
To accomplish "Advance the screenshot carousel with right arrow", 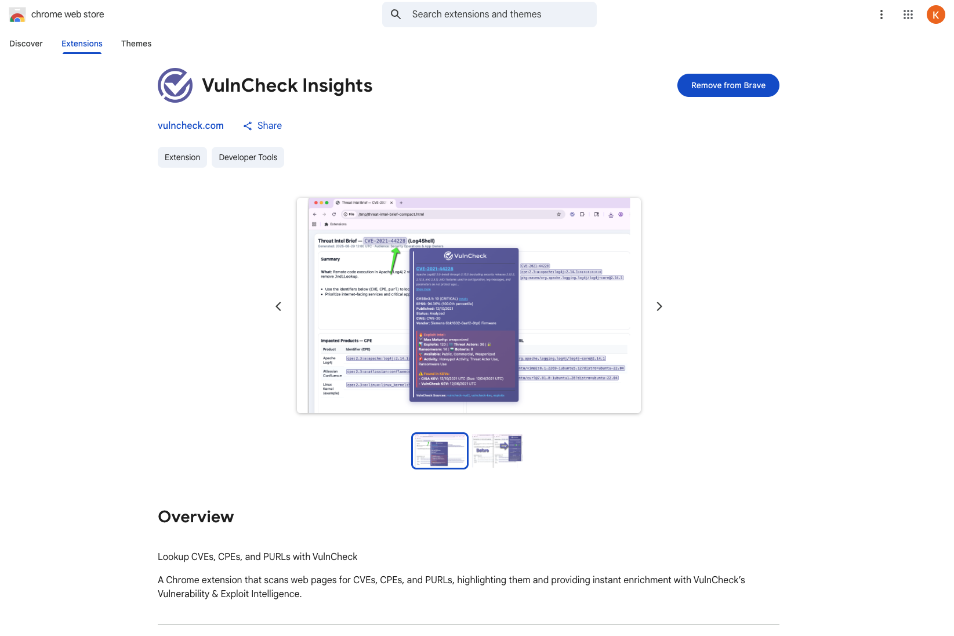I will click(x=659, y=306).
